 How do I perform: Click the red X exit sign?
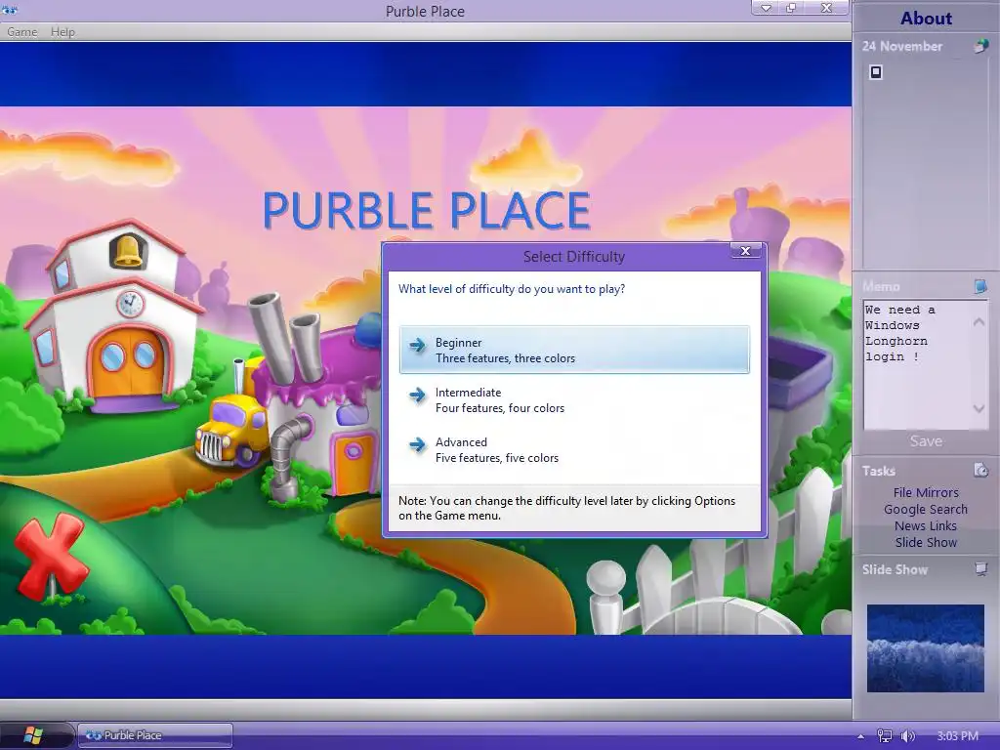click(51, 555)
